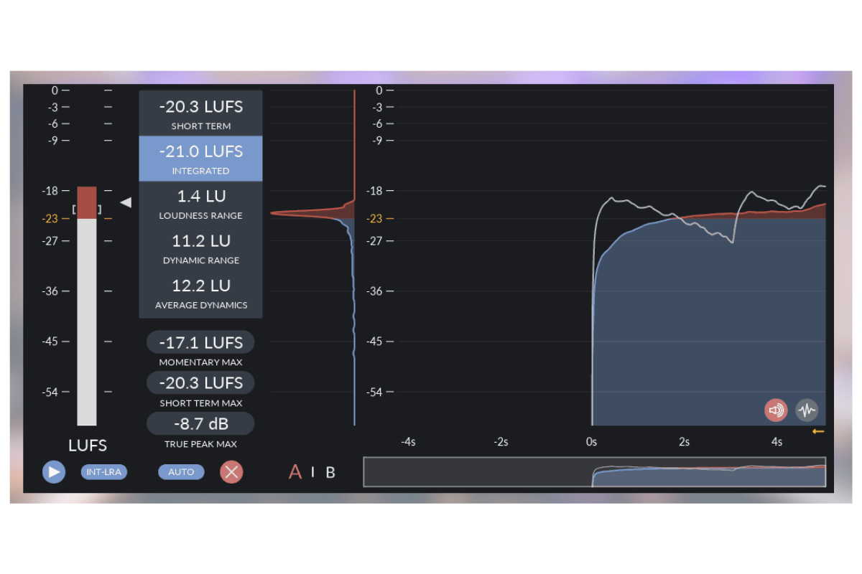The image size is (862, 574).
Task: Toggle the AUTO mode button
Action: (x=181, y=471)
